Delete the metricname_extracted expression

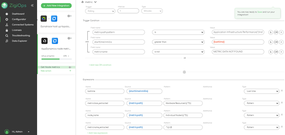[x=282, y=127]
